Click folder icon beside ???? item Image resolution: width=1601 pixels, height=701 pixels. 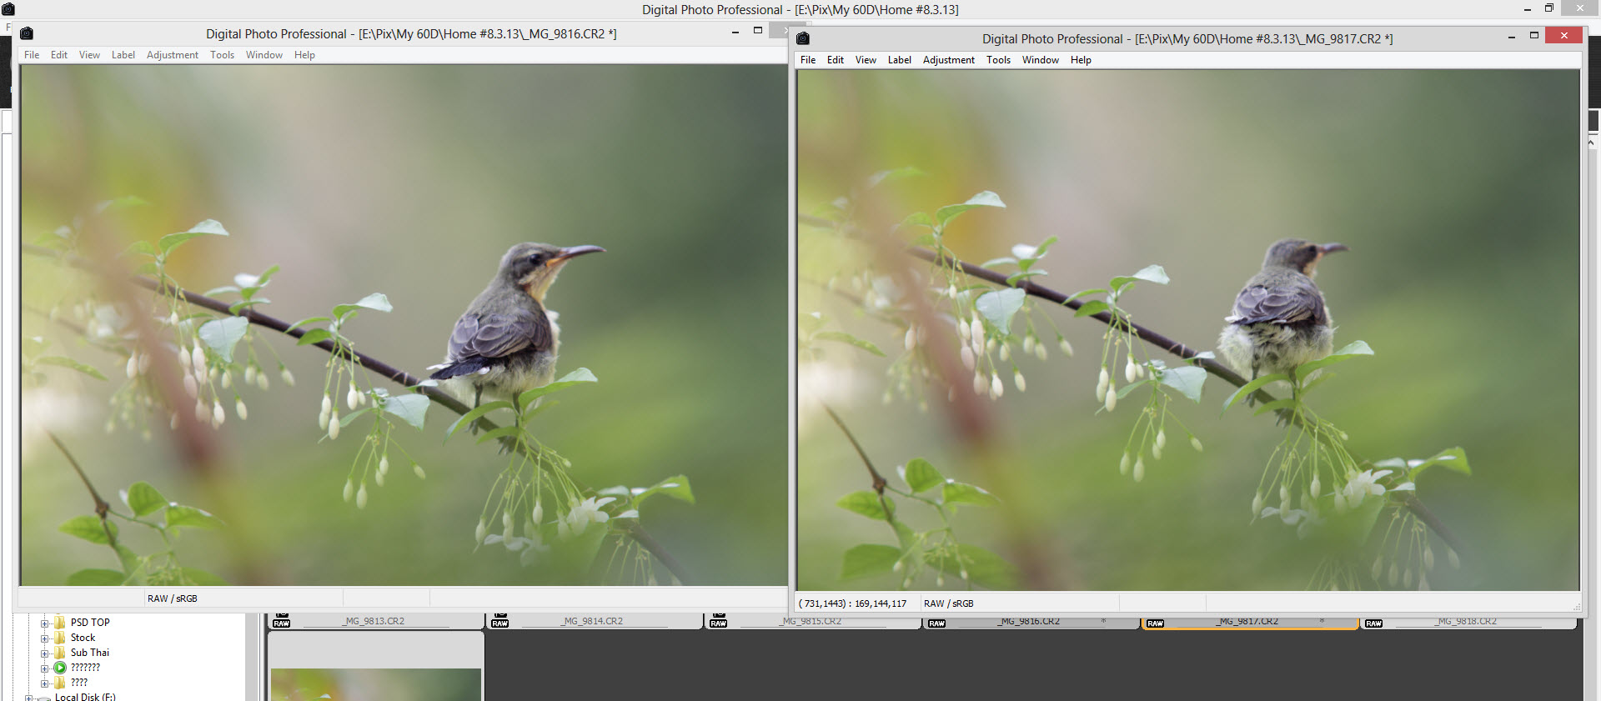pos(60,683)
